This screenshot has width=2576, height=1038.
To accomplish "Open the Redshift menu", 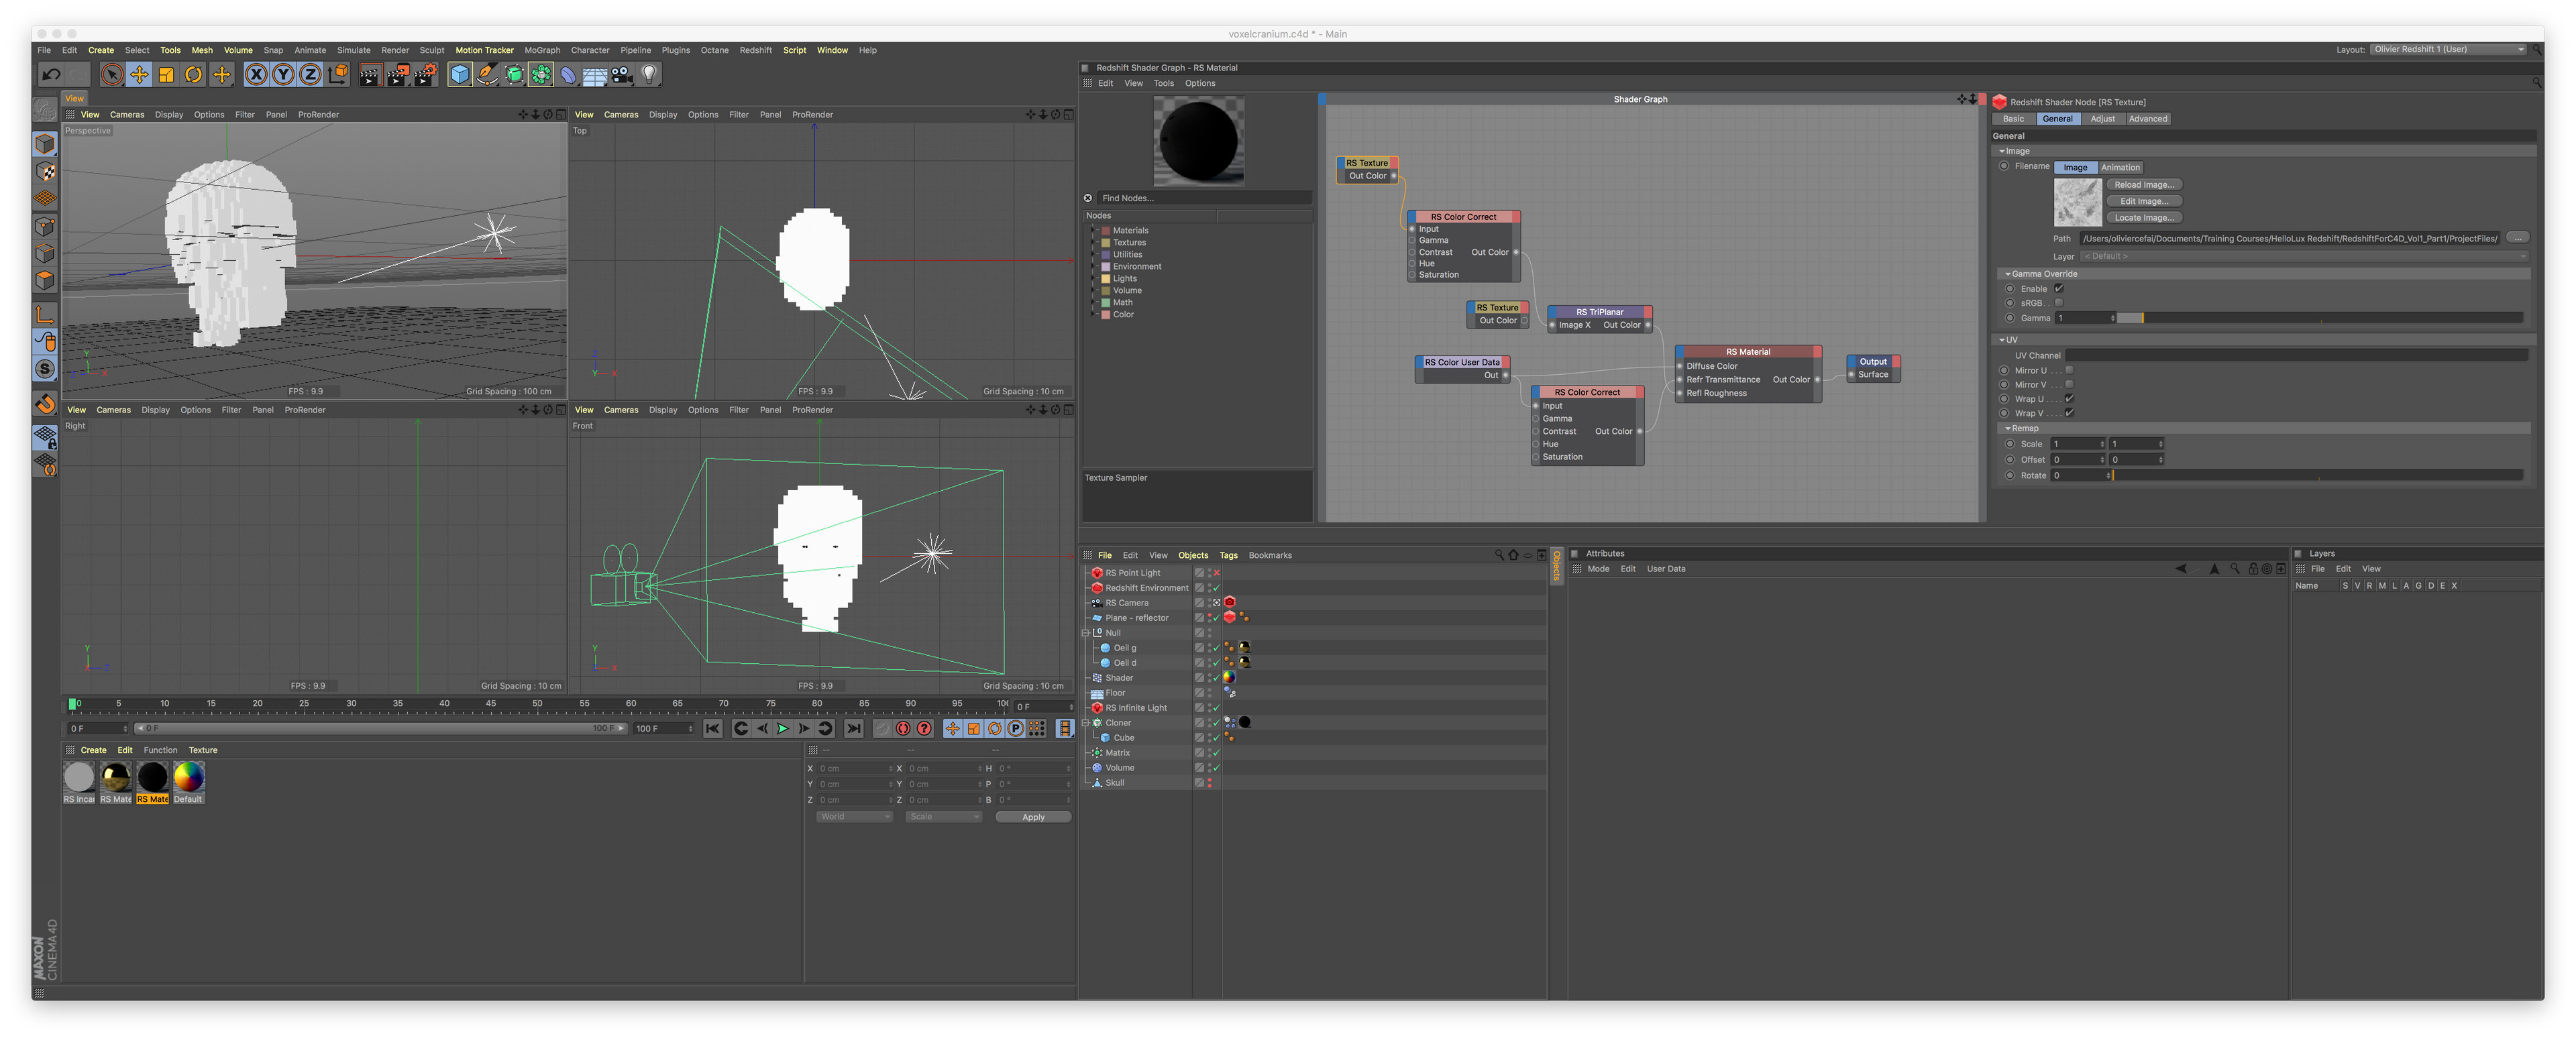I will pos(756,50).
